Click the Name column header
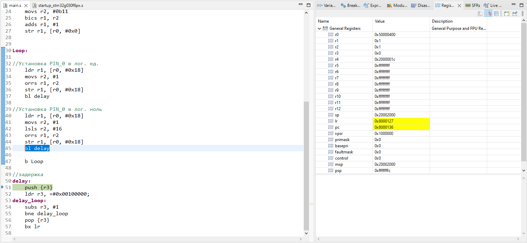This screenshot has width=527, height=243. [344, 21]
